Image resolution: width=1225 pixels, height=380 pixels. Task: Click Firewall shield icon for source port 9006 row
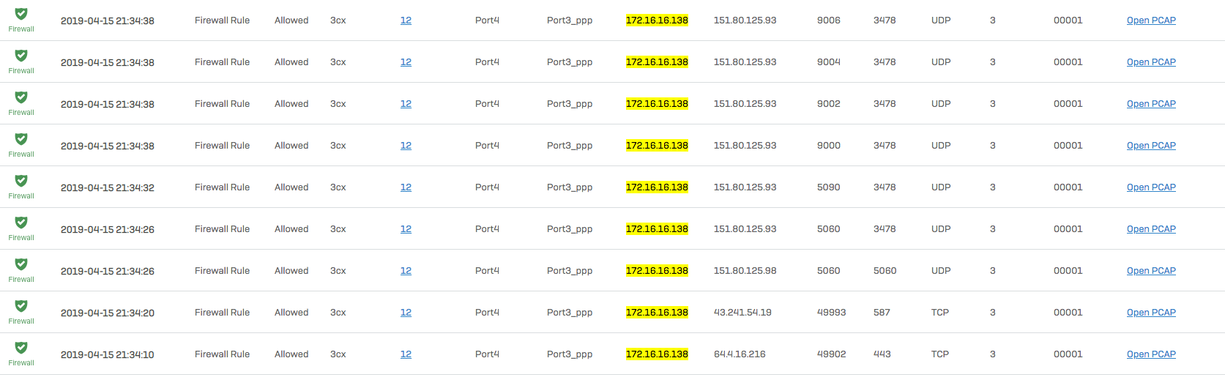point(21,14)
